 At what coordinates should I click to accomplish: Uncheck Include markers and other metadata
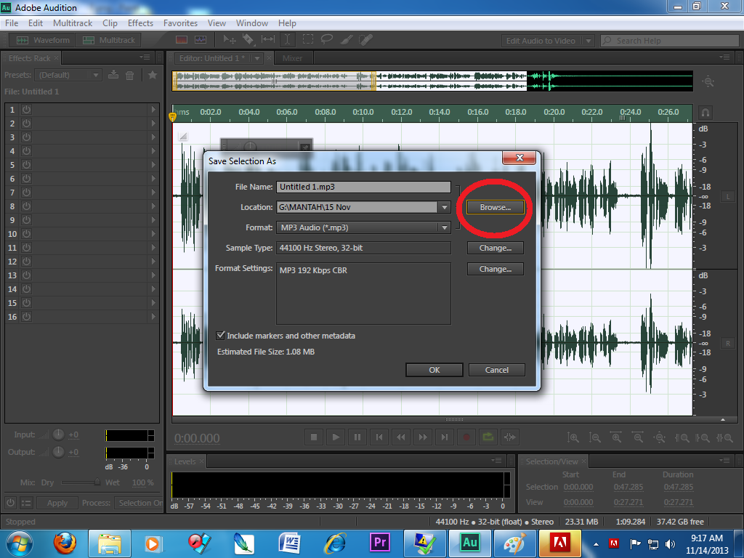pyautogui.click(x=221, y=336)
